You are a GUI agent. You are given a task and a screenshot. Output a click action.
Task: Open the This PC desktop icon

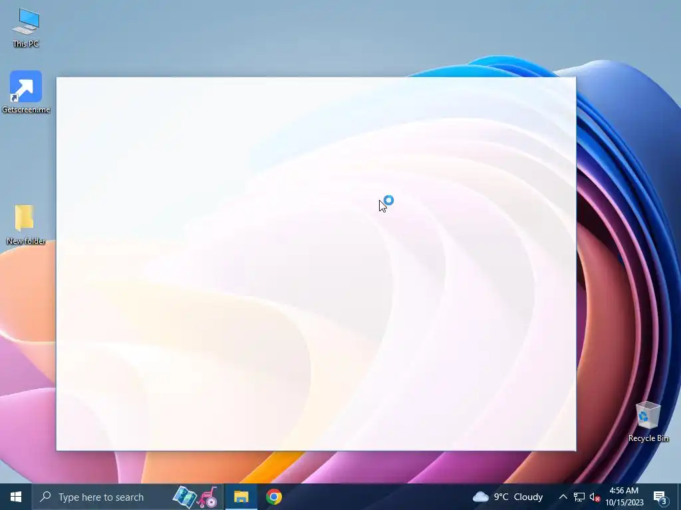(26, 28)
